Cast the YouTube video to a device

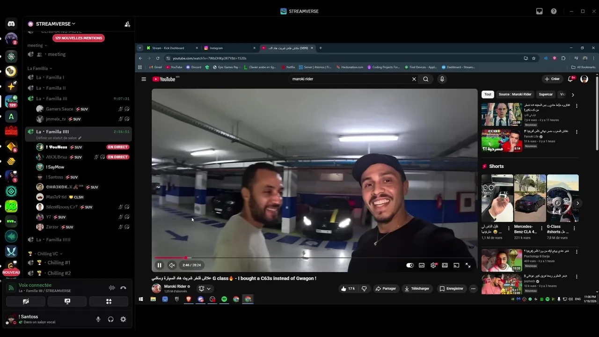point(456,265)
